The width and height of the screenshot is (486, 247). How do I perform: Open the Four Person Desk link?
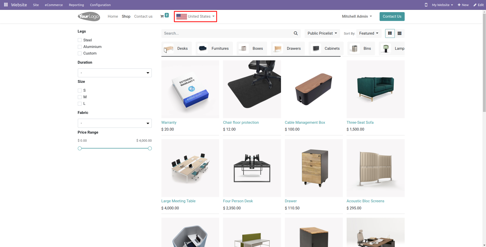click(x=238, y=201)
